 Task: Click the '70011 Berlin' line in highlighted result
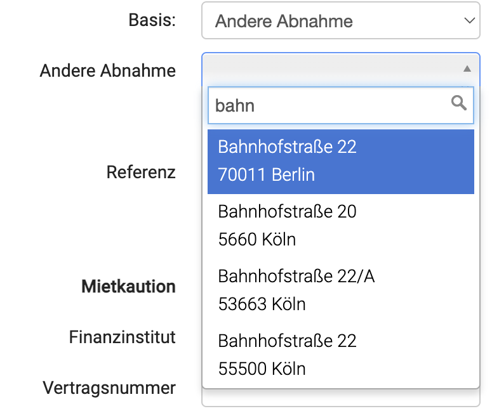click(x=266, y=174)
